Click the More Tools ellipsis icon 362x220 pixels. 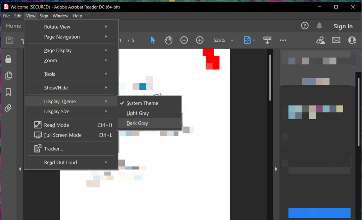(283, 40)
